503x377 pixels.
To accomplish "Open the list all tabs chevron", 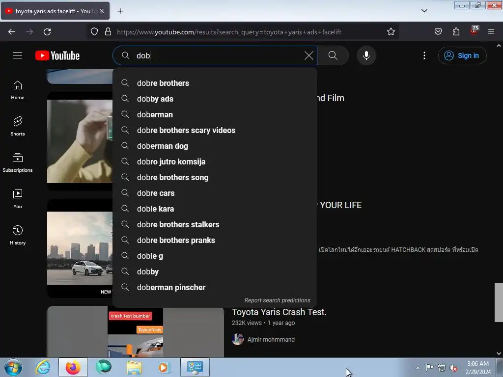I will pyautogui.click(x=424, y=11).
